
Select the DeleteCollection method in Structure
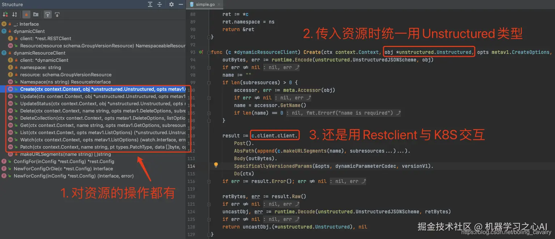pyautogui.click(x=93, y=118)
